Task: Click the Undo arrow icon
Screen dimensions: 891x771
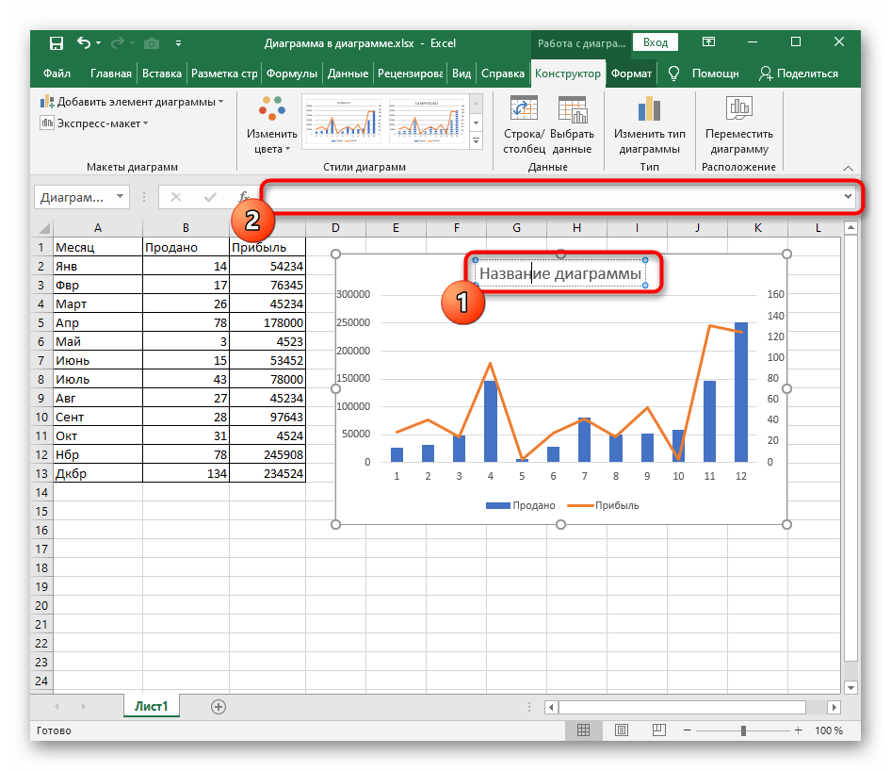Action: [84, 42]
